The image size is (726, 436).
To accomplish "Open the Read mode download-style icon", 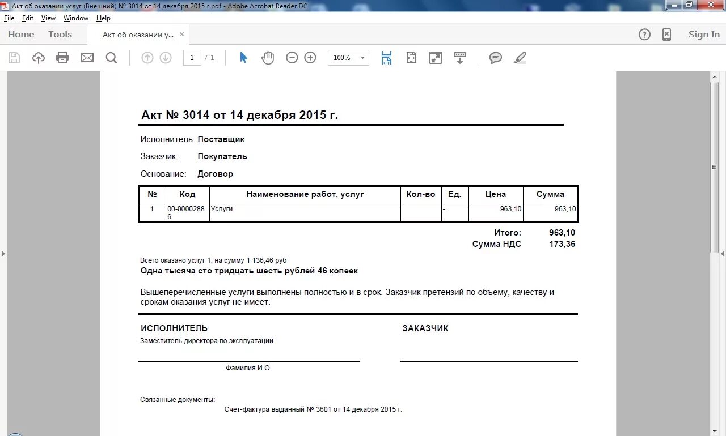I will [x=460, y=57].
